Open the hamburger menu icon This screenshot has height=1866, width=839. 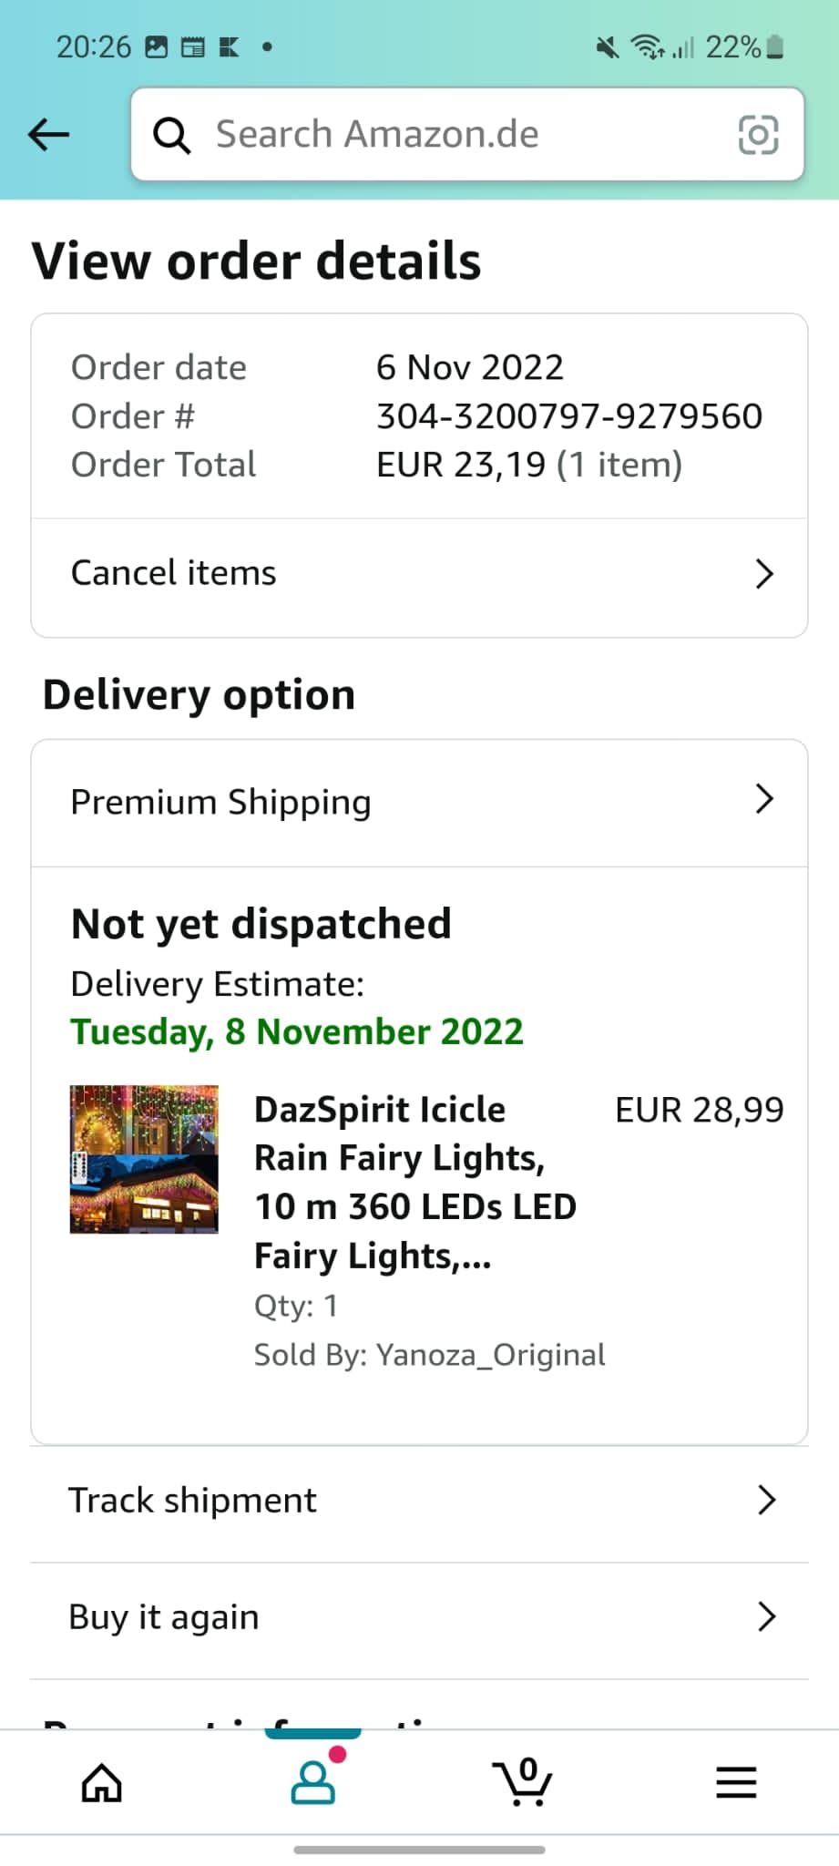[736, 1782]
